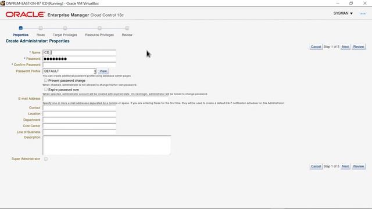
Task: Check the Expire password now option
Action: [x=45, y=89]
